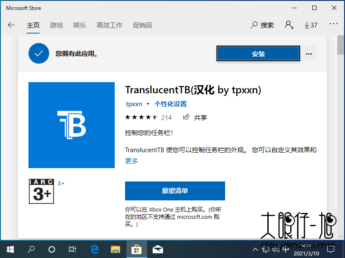Click the scrollbar down arrow

point(341,236)
